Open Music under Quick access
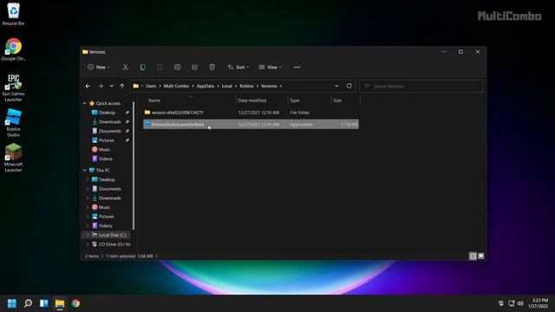This screenshot has height=312, width=555. click(x=104, y=149)
